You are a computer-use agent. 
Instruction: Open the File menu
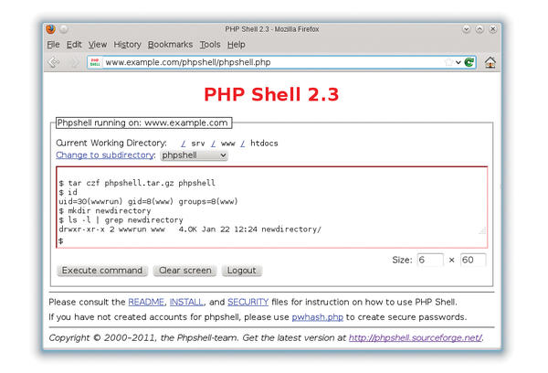tap(53, 45)
